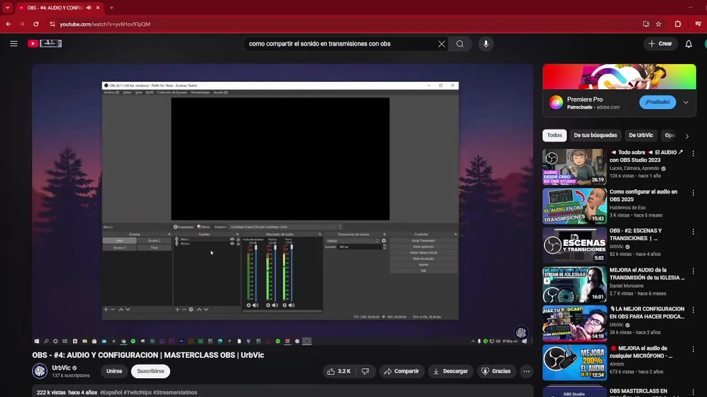The height and width of the screenshot is (397, 707).
Task: Show more filter chips with the arrow
Action: [x=687, y=136]
